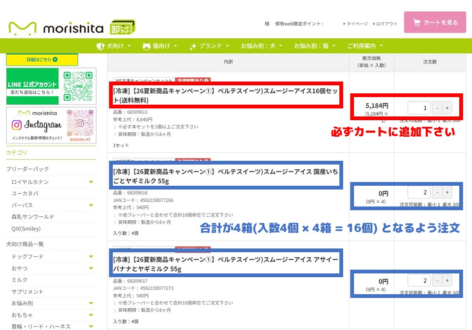Click the 決済制限あり badge on first product

(x=193, y=80)
